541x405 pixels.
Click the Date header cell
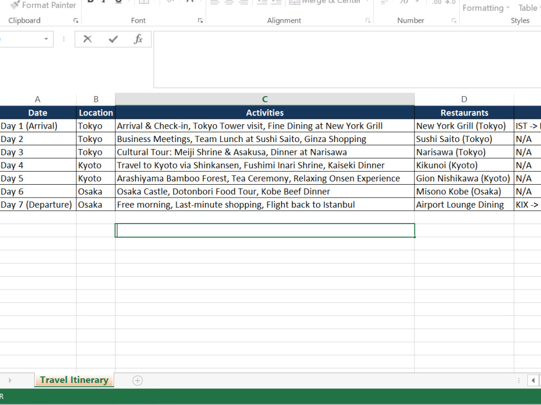(38, 113)
